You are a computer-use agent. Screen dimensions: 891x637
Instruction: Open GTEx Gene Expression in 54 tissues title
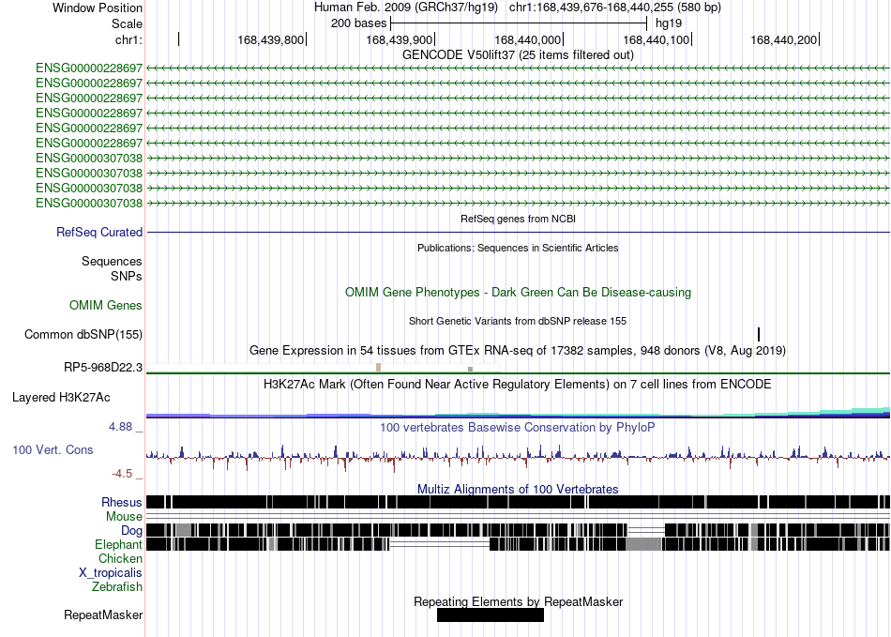(518, 350)
